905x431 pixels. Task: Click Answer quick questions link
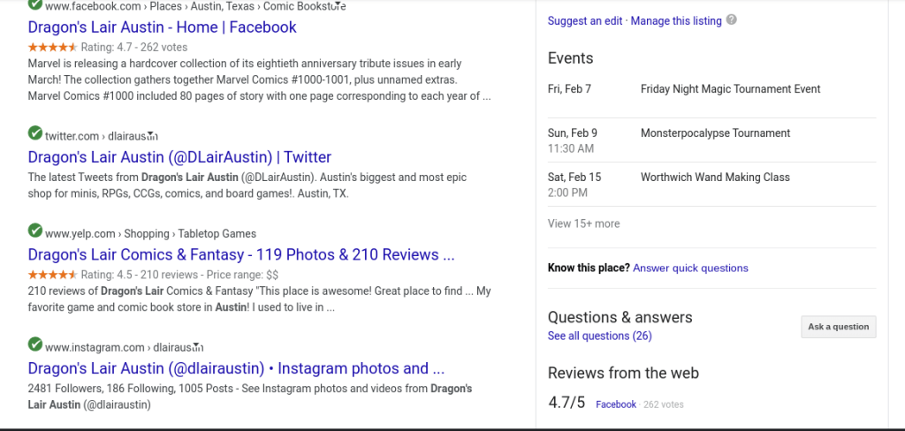click(690, 268)
